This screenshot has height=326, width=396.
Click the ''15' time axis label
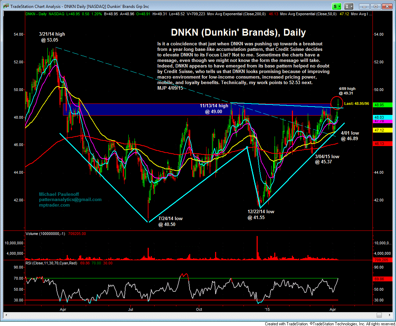pos(267,309)
